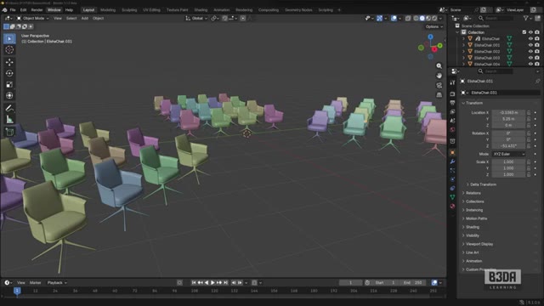Image resolution: width=544 pixels, height=306 pixels.
Task: Open the File menu
Action: (x=13, y=10)
